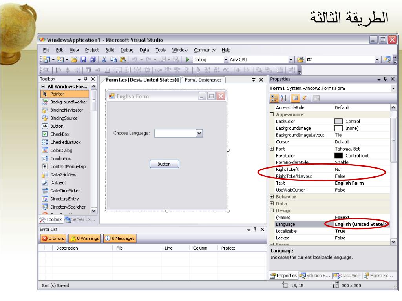402x301 pixels.
Task: Click the ForeColor black color swatch
Action: click(338, 156)
